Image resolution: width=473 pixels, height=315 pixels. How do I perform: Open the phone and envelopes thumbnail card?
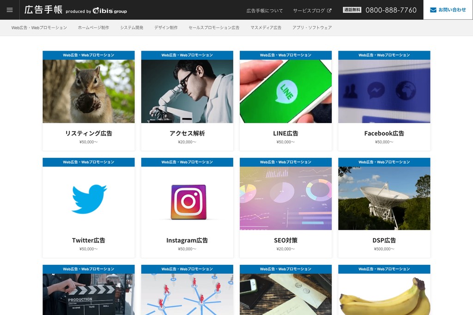[285, 294]
